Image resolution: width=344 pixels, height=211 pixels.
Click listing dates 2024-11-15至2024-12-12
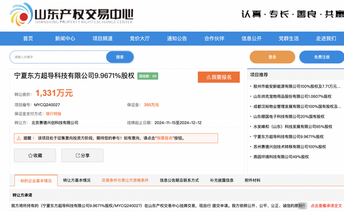click(178, 123)
